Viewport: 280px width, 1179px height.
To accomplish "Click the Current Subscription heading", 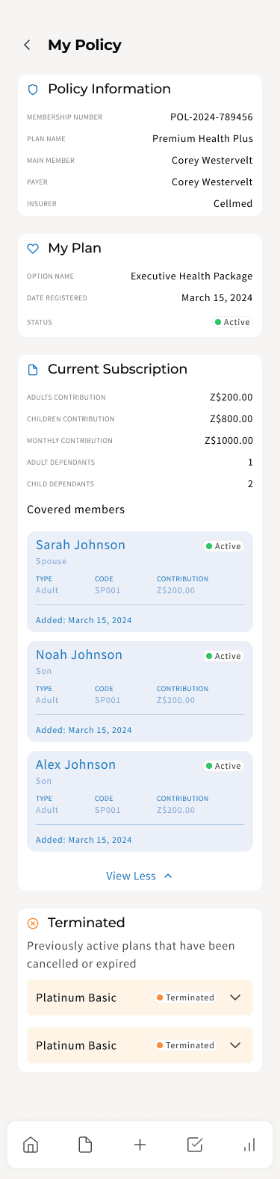I will [117, 370].
